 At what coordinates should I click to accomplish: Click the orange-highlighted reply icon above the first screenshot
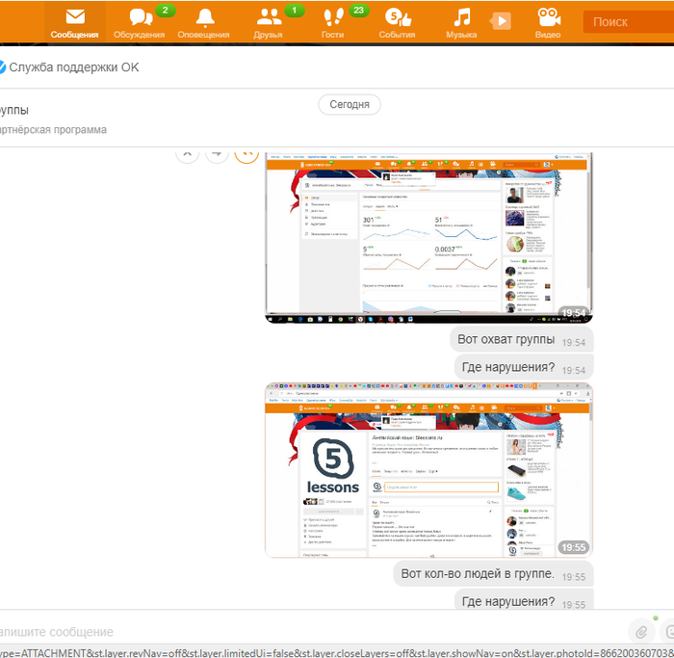[247, 152]
